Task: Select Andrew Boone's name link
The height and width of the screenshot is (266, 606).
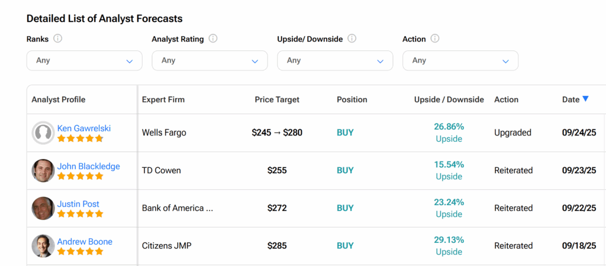Action: click(85, 242)
